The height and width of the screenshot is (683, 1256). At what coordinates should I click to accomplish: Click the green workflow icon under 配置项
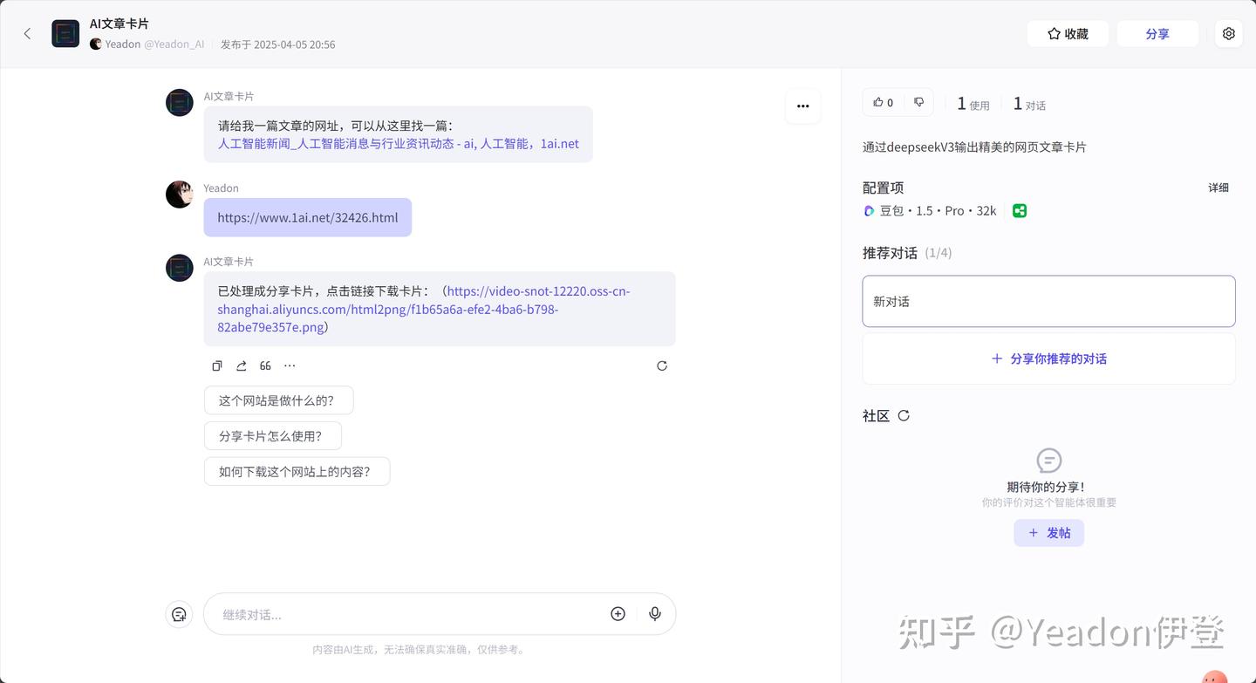point(1020,211)
